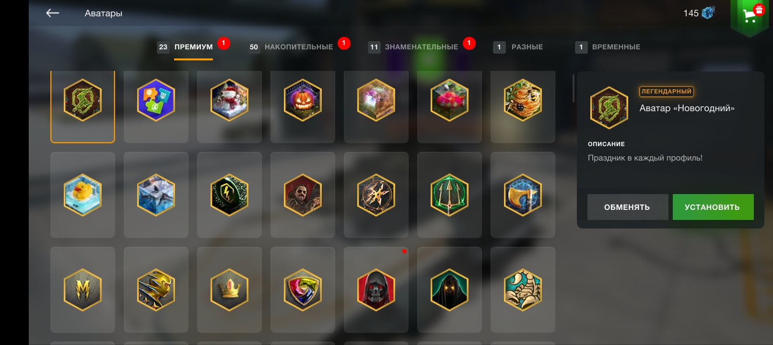Open the Знаменательные tab

(421, 47)
